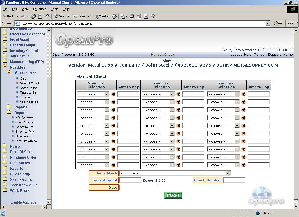Click the Print toolbar icon
299x217 pixels.
(x=132, y=16)
